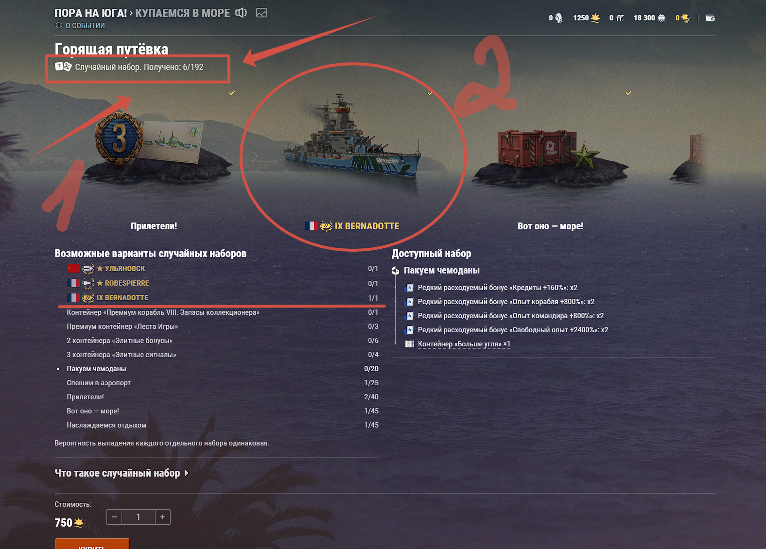Click the random bundle dice icon
Screen dimensions: 766x549
pos(63,67)
